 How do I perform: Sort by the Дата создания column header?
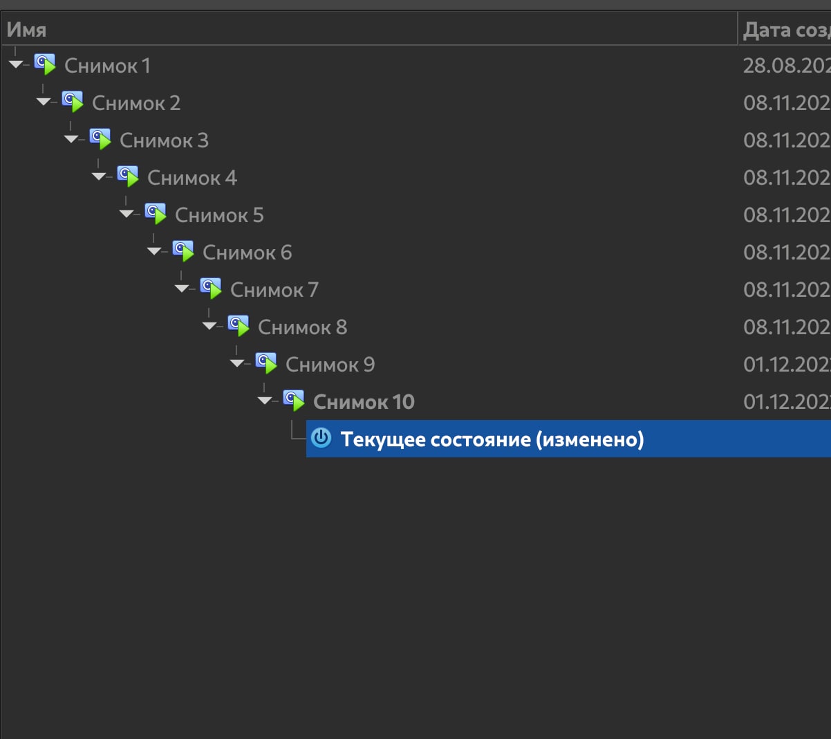coord(785,30)
